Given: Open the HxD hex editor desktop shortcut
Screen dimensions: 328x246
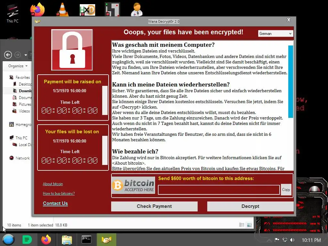Looking at the screenshot, I should tap(87, 10).
